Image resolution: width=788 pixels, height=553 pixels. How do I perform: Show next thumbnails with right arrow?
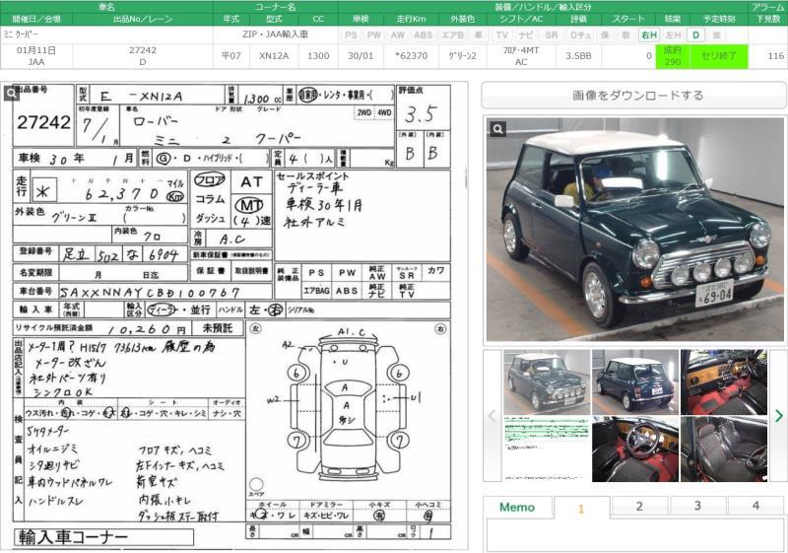tap(778, 416)
